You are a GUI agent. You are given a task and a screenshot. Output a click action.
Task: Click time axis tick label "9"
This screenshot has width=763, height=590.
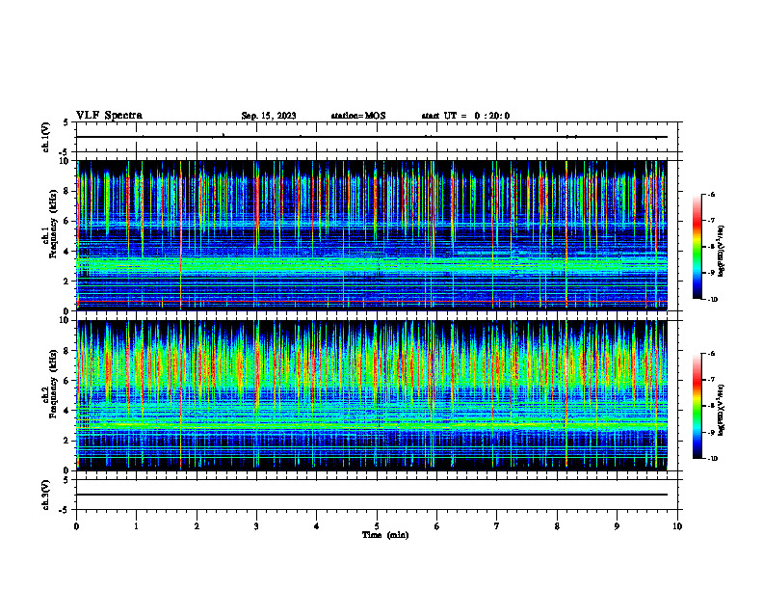pos(617,526)
